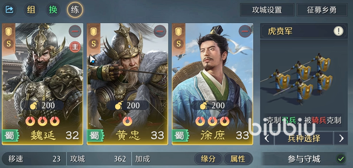This screenshot has height=168, width=353.
Task: Switch to the 属性 tab
Action: pos(238,159)
